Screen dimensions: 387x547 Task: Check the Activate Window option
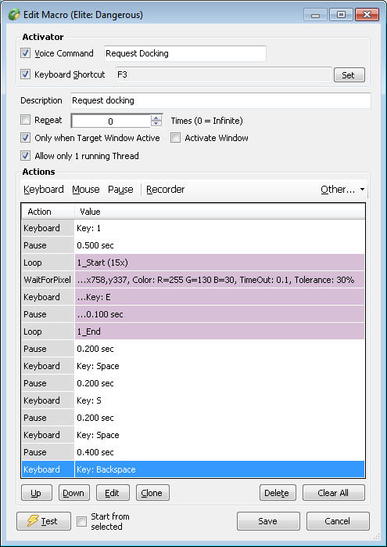(175, 138)
